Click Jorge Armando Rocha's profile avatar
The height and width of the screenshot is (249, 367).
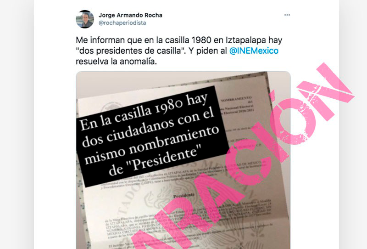click(x=85, y=19)
